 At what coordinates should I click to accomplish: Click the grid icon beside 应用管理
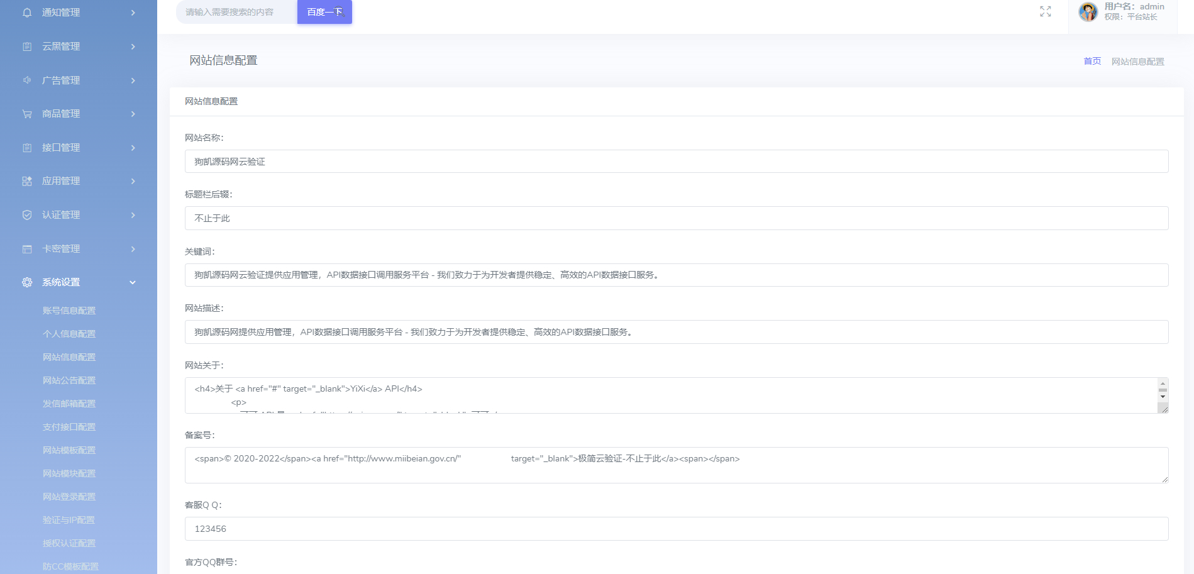[x=27, y=181]
